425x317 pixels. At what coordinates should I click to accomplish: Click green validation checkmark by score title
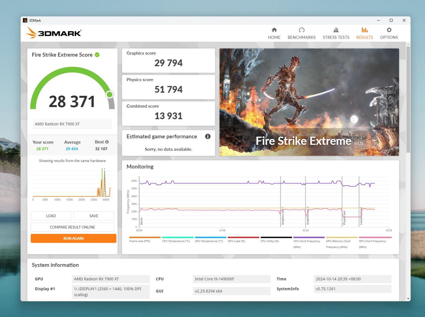point(97,55)
